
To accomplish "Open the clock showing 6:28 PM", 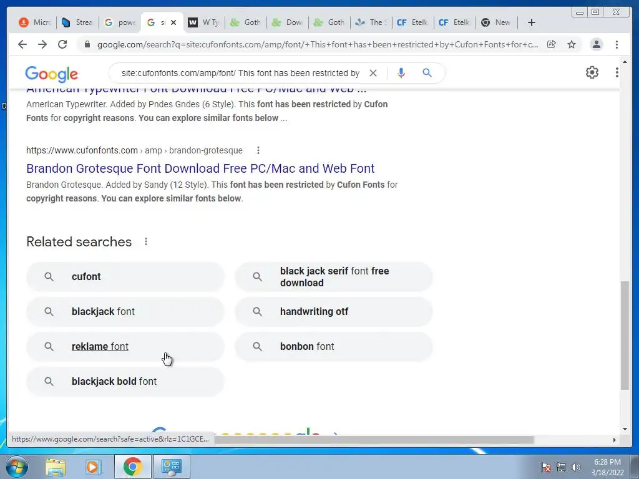I will (x=607, y=467).
